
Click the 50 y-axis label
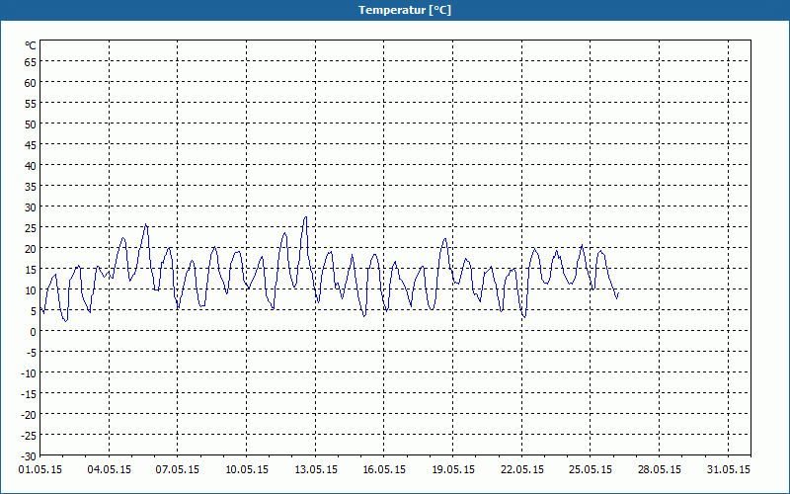click(31, 124)
